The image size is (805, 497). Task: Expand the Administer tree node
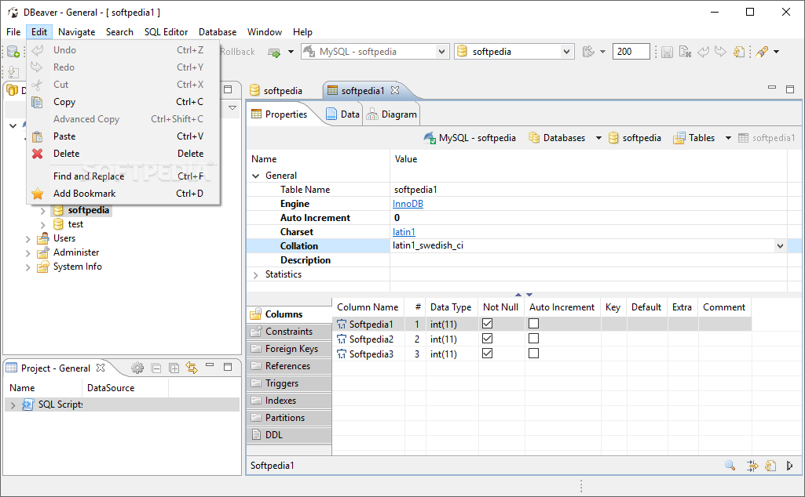coord(27,252)
